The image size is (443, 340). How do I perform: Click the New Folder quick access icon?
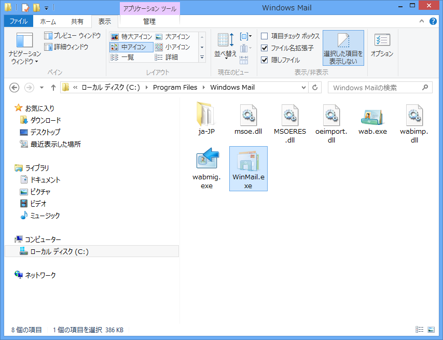pyautogui.click(x=37, y=7)
